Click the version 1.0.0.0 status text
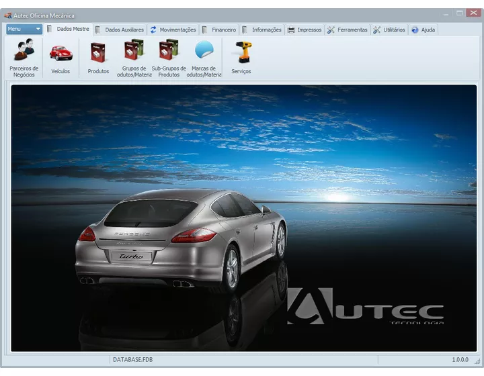Image resolution: width=484 pixels, height=376 pixels. click(x=460, y=360)
